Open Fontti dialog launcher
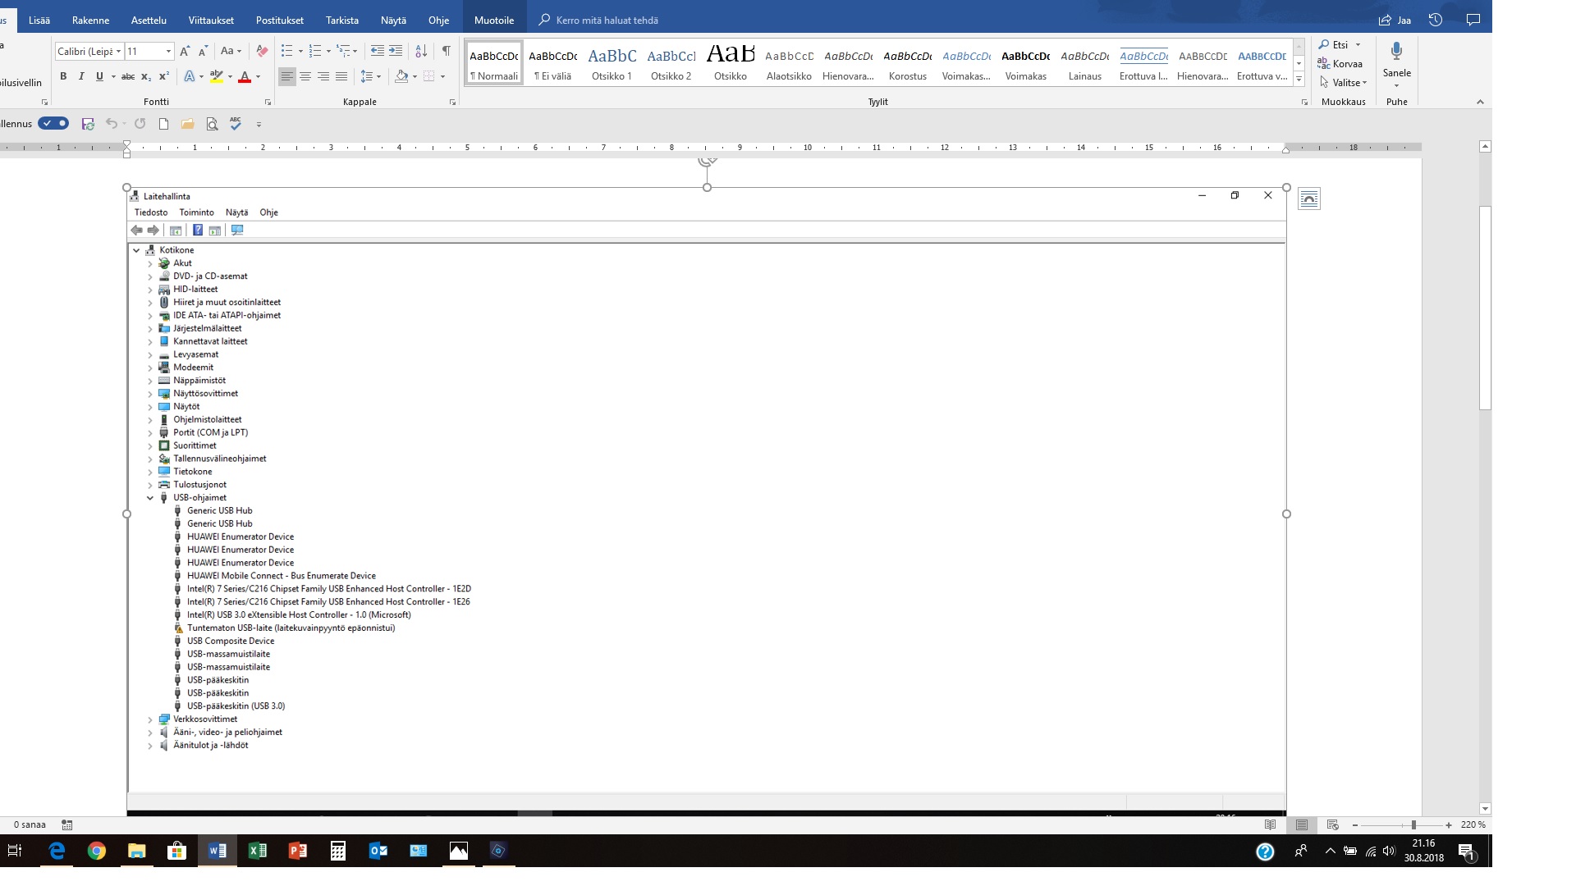This screenshot has height=886, width=1576. (x=268, y=103)
